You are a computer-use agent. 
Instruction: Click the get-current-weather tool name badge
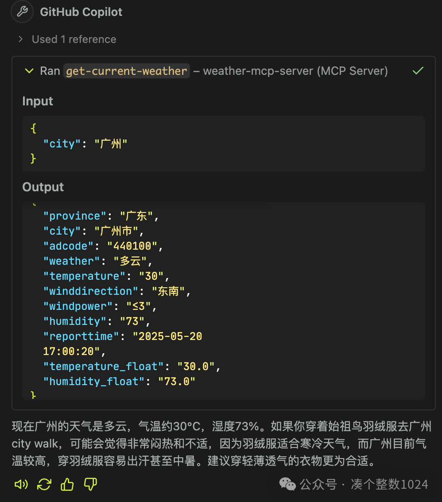pos(127,71)
